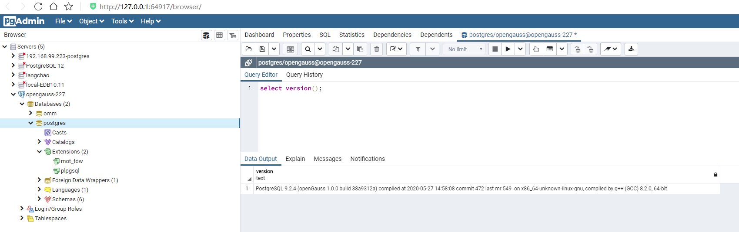739x232 pixels.
Task: Click the Filter rows funnel icon
Action: (x=418, y=49)
